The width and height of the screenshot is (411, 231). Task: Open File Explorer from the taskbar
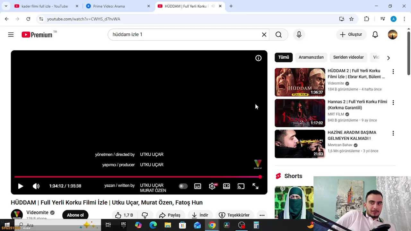pos(168,225)
